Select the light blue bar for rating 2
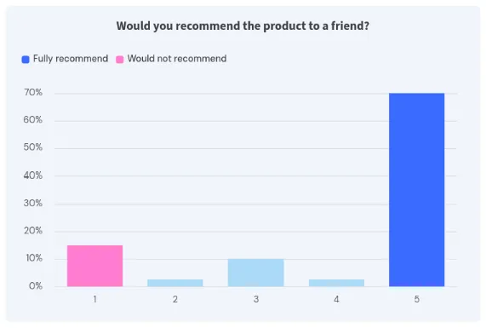486x328 pixels. (x=175, y=283)
